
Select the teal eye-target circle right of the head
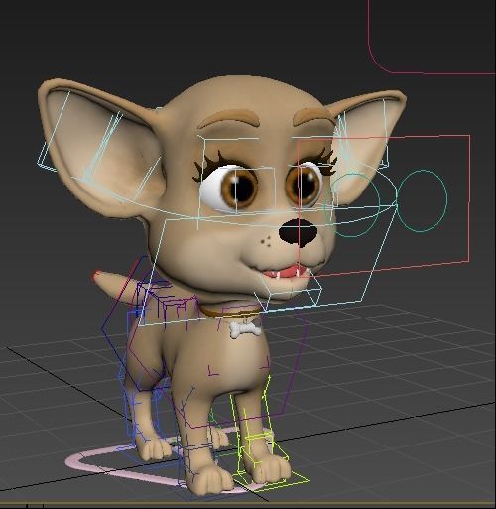[x=422, y=200]
